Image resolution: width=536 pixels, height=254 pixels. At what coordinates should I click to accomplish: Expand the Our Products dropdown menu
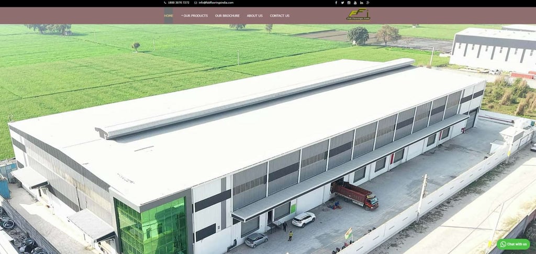pos(195,16)
